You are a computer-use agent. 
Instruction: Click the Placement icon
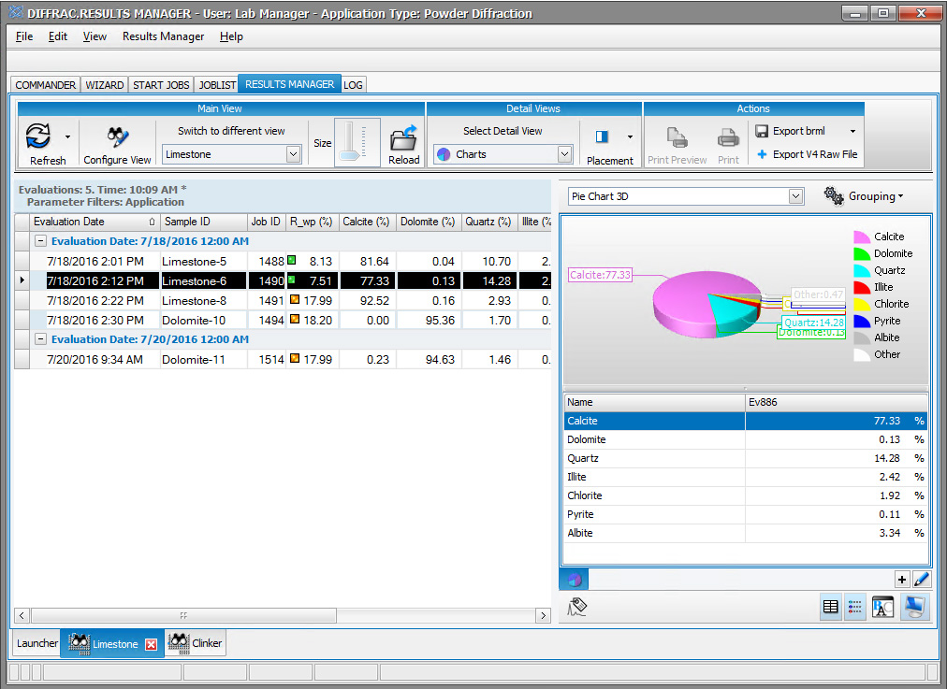(x=602, y=136)
